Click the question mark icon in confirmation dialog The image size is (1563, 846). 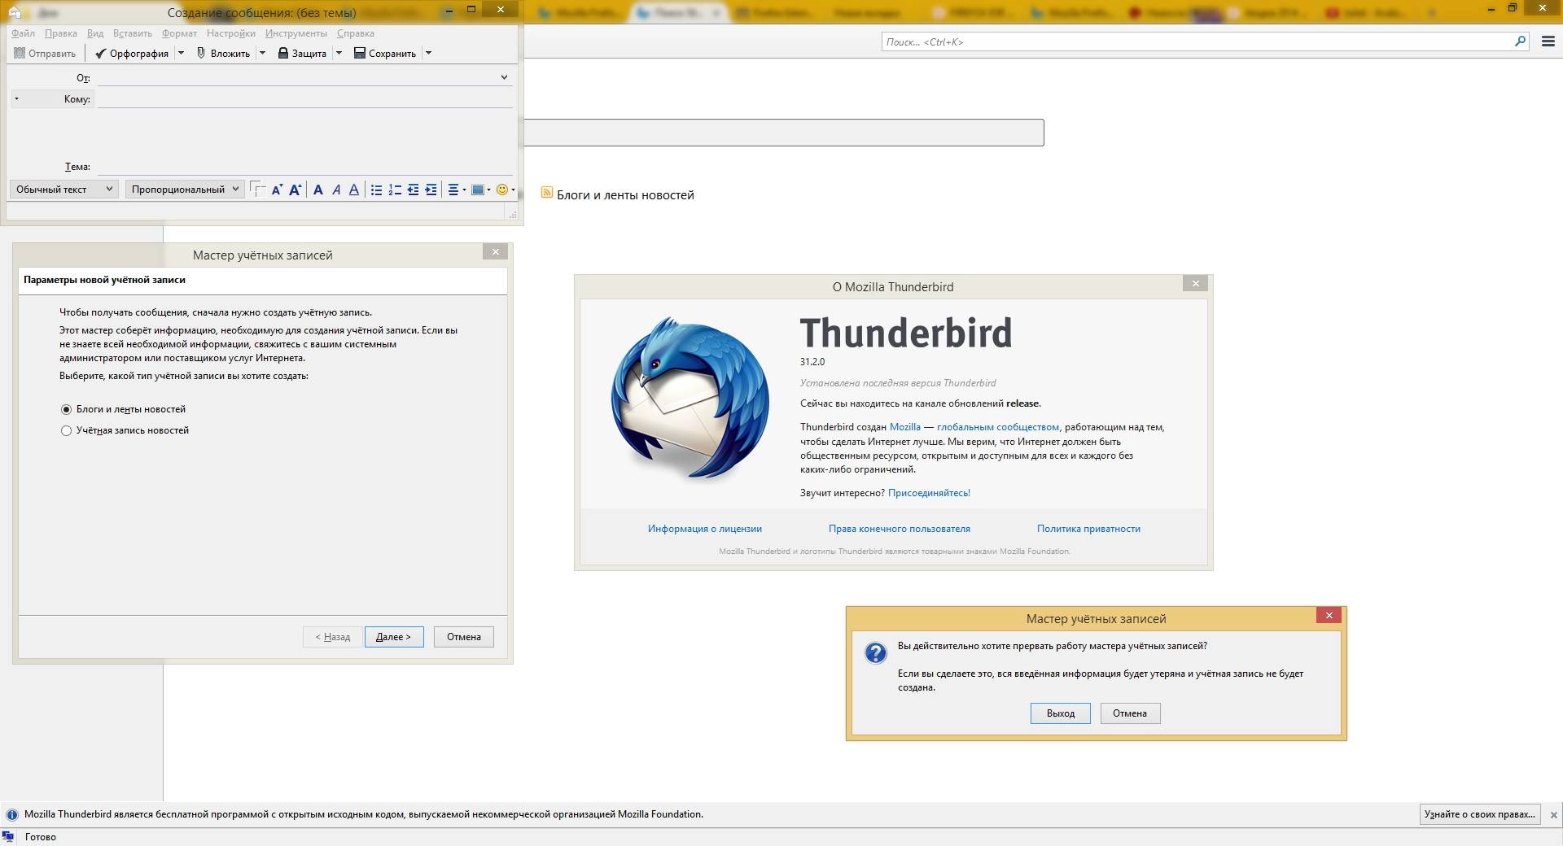click(875, 652)
